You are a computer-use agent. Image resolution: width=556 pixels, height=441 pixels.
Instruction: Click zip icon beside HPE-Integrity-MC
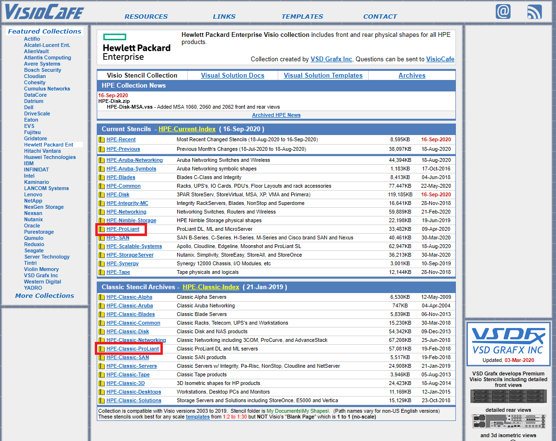pos(102,203)
